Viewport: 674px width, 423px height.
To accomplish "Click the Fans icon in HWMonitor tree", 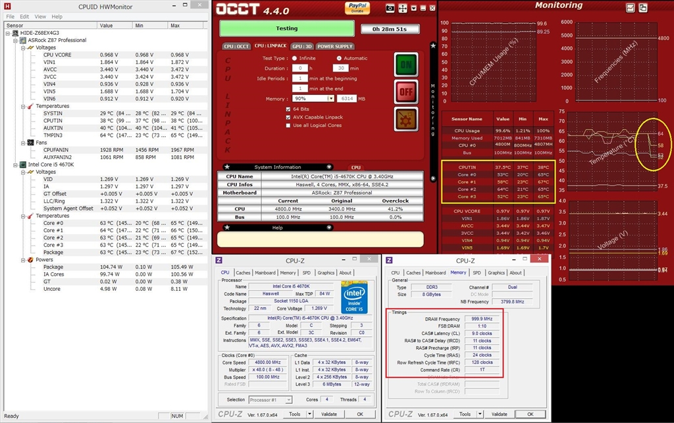I will (x=30, y=143).
